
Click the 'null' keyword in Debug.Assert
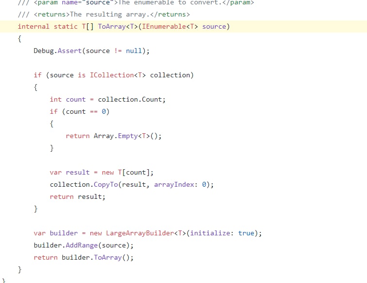tap(134, 51)
